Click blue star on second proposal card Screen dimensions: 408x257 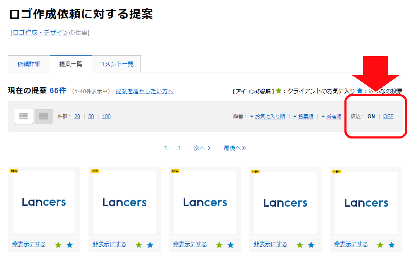click(x=150, y=245)
